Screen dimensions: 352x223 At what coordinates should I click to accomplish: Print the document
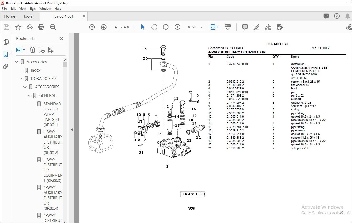pyautogui.click(x=41, y=27)
